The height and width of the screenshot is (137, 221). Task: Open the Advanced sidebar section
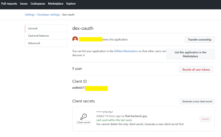[x=46, y=43]
